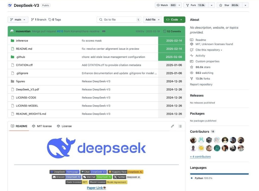Select the License tab
Viewport: 259px width, 191px height.
pyautogui.click(x=64, y=126)
